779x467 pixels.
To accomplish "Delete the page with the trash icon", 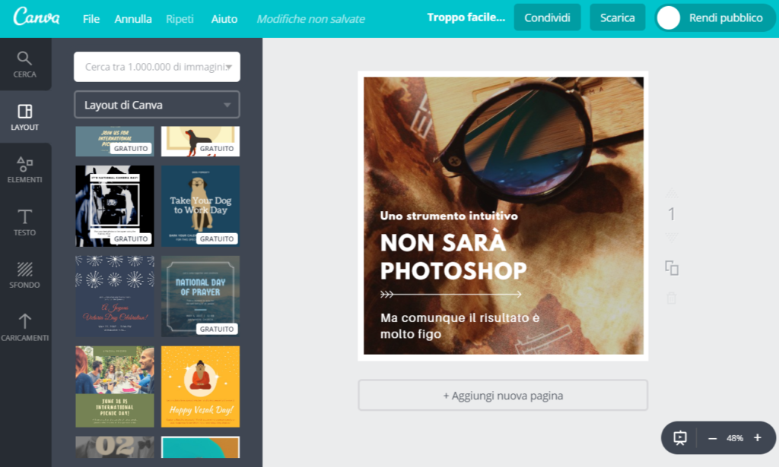I will 671,298.
